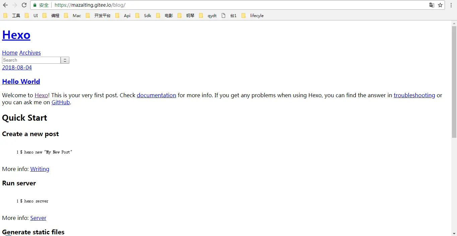Screen dimensions: 457x236
Task: Click the search submit button
Action: coord(65,60)
